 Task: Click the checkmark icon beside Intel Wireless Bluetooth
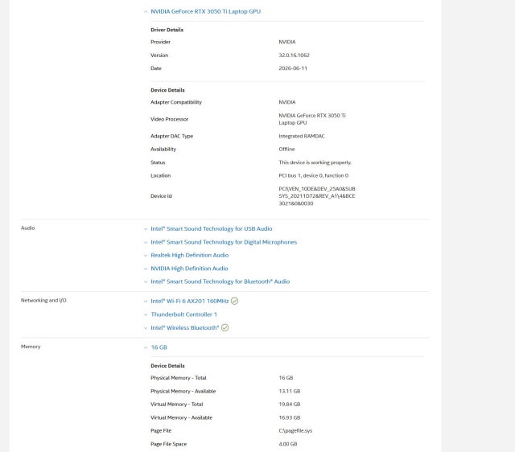[x=225, y=327]
